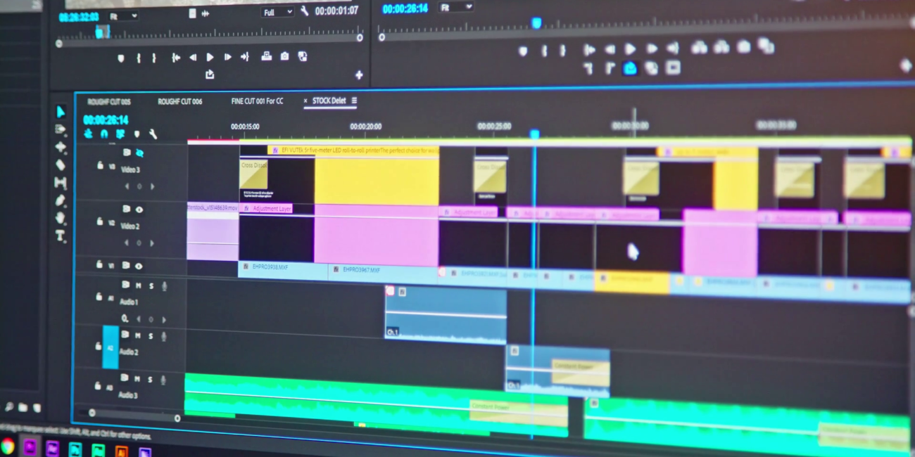Viewport: 915px width, 457px height.
Task: Pick the Track Select Forward tool
Action: tap(61, 129)
